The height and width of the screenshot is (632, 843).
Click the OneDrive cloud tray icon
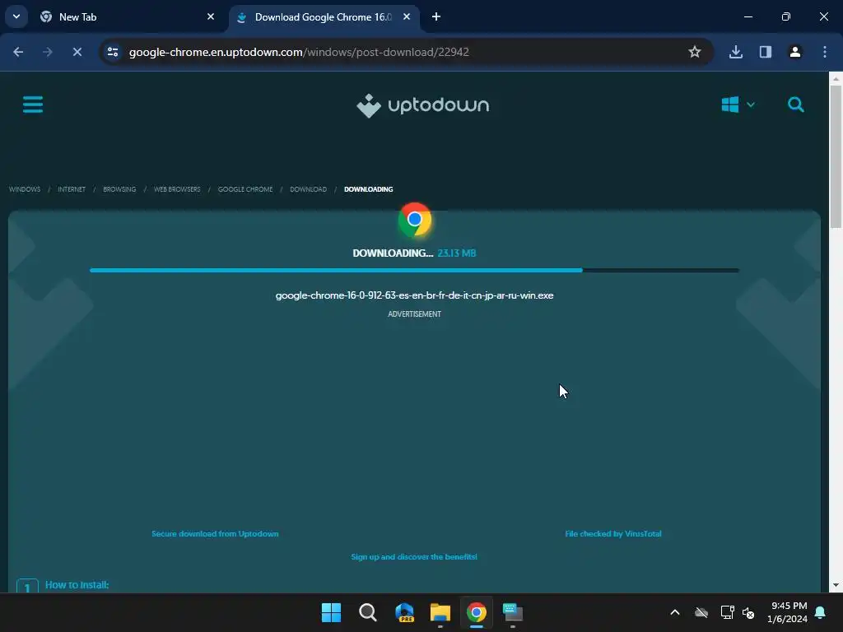click(701, 612)
